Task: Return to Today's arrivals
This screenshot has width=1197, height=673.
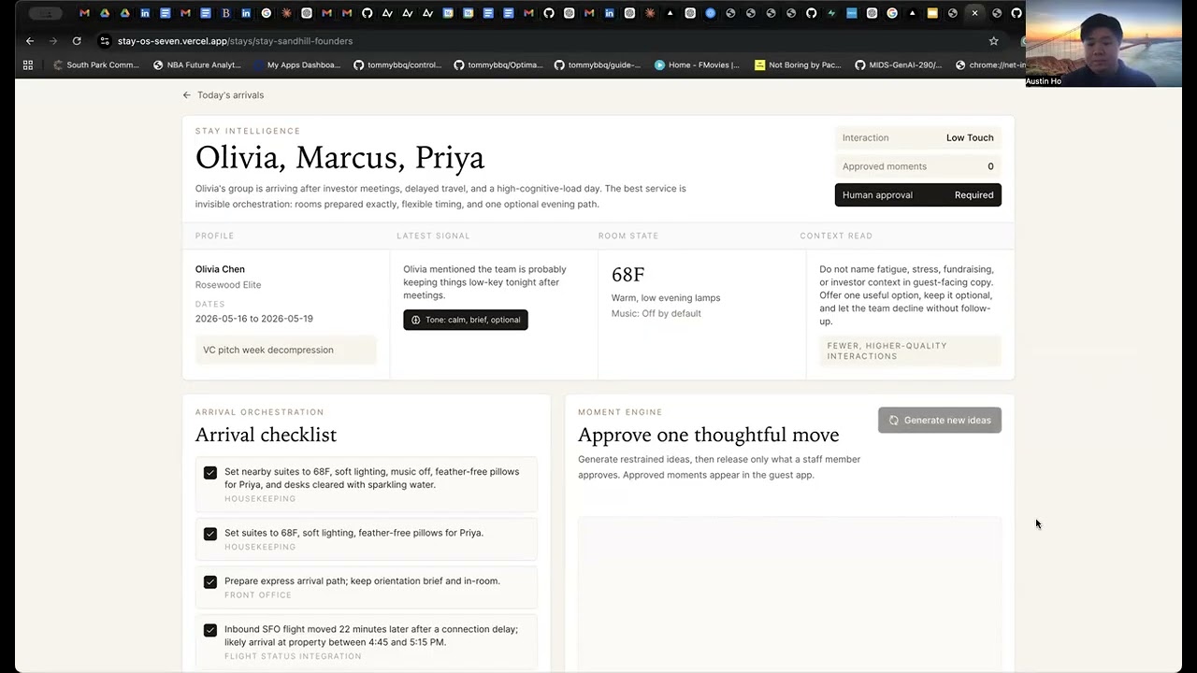Action: pos(224,95)
